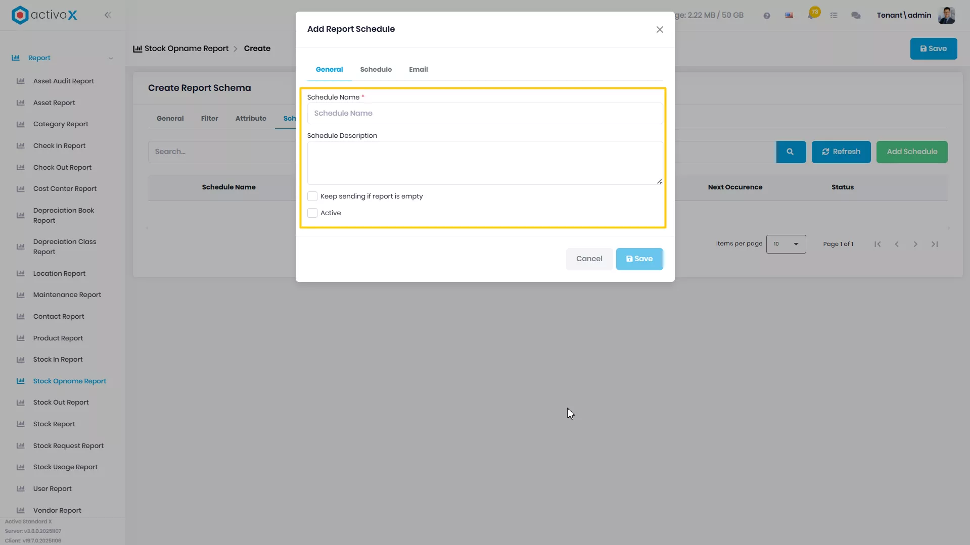Open Maintenance Report in sidebar
The width and height of the screenshot is (970, 545).
click(x=67, y=294)
